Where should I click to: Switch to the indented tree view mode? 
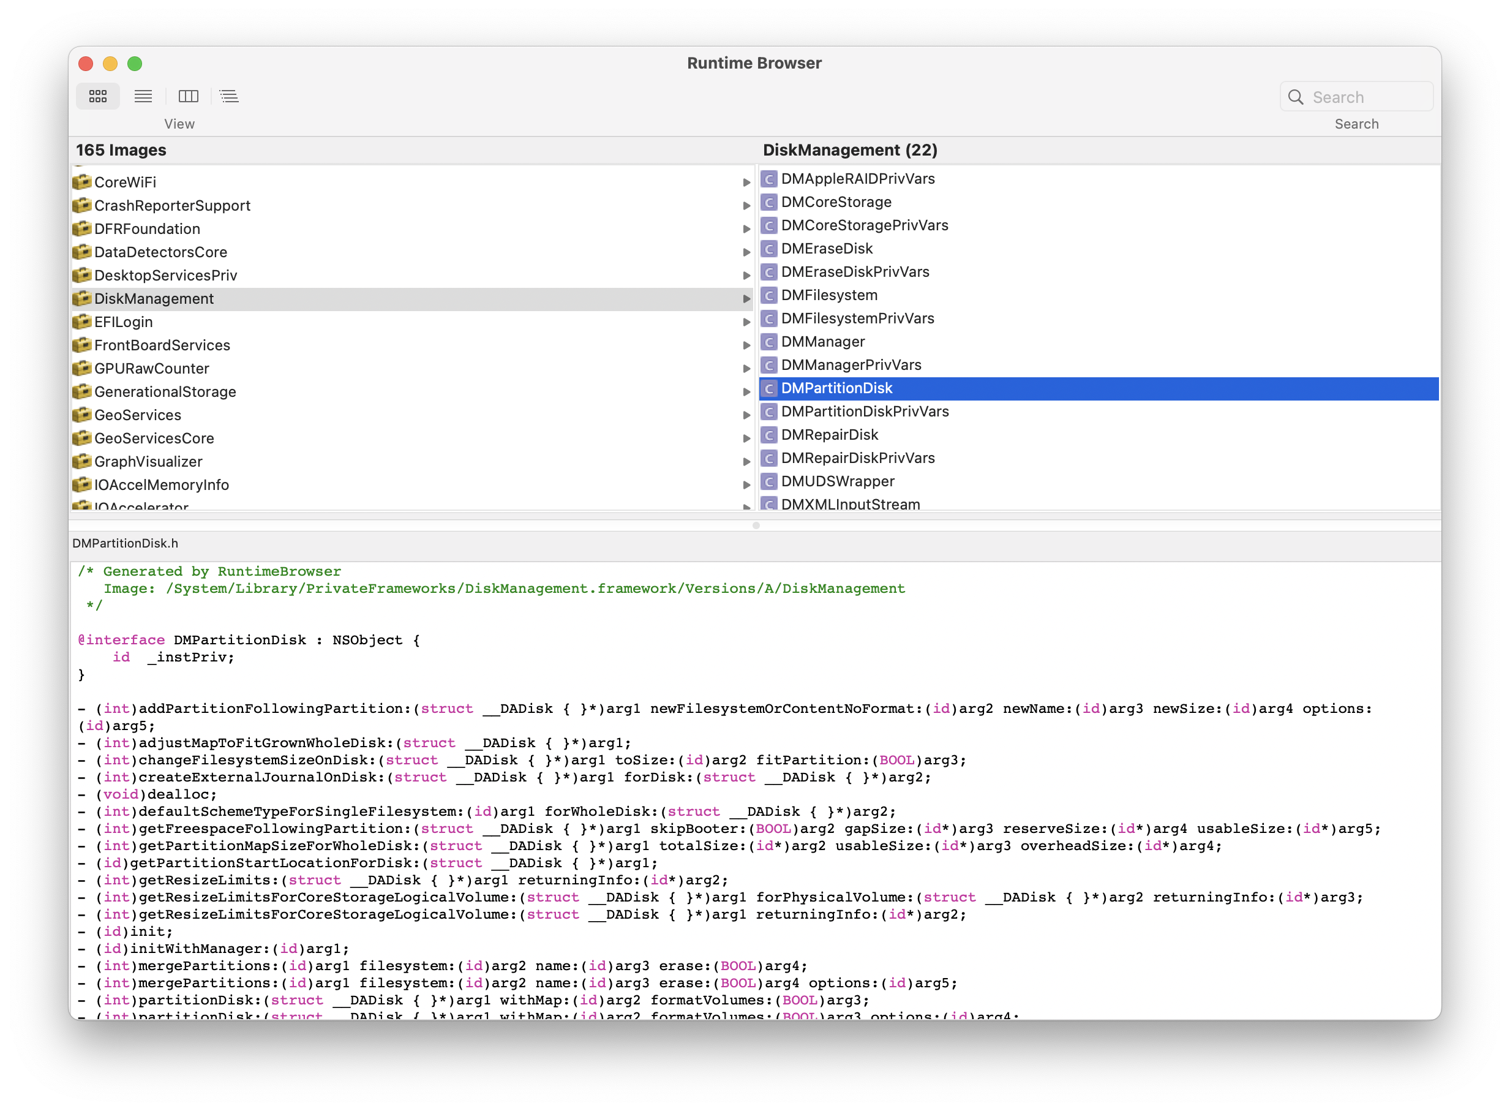(x=229, y=96)
